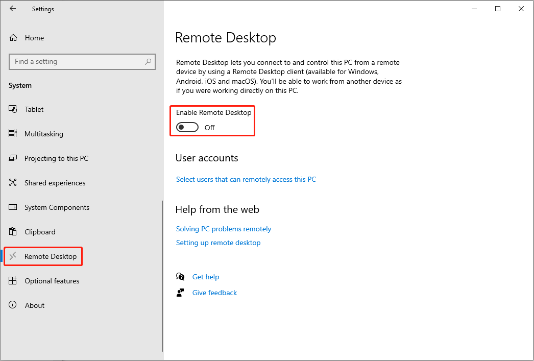This screenshot has width=534, height=361.
Task: Open the Setting up remote desktop link
Action: 218,243
